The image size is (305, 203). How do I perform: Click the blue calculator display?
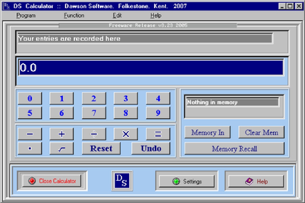pos(152,67)
